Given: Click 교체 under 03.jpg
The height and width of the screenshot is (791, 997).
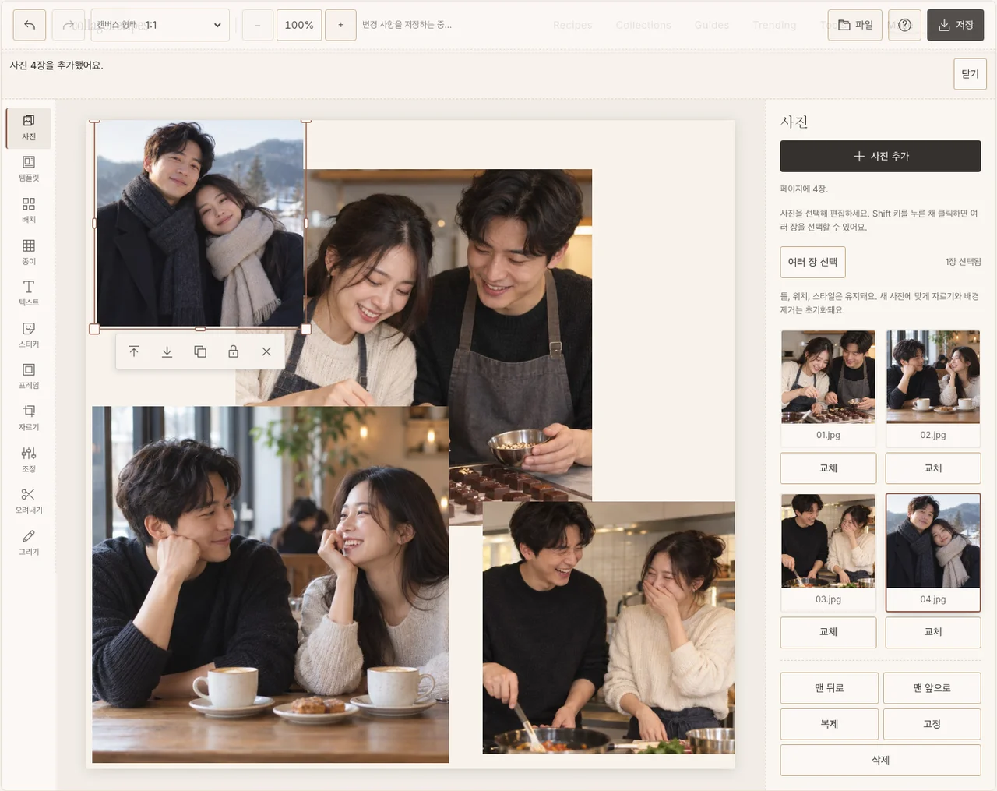Looking at the screenshot, I should click(828, 632).
